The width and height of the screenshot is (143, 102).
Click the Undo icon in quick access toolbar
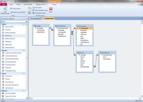pyautogui.click(x=7, y=1)
